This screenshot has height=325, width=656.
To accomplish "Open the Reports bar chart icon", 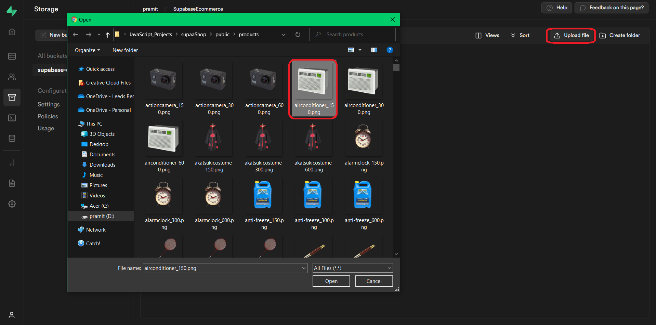I will (x=12, y=163).
